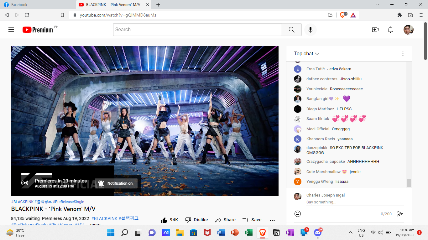Share the video

(x=225, y=220)
